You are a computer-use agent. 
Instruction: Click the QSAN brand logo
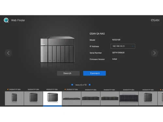[155, 20]
